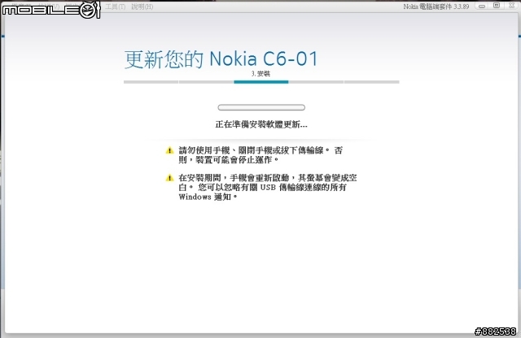This screenshot has width=521, height=338.
Task: Click the 請勿使用手機、關閉手機或拔下傳輸線 warning text
Action: click(260, 155)
